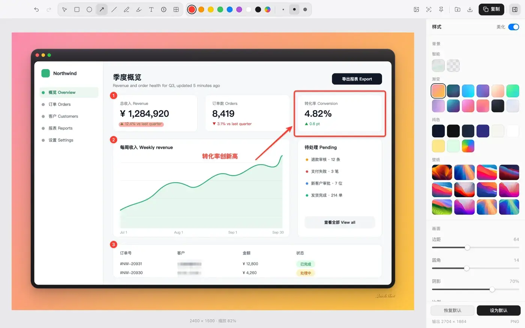Save to folder using the folder icon
This screenshot has height=328, width=525.
click(x=457, y=9)
